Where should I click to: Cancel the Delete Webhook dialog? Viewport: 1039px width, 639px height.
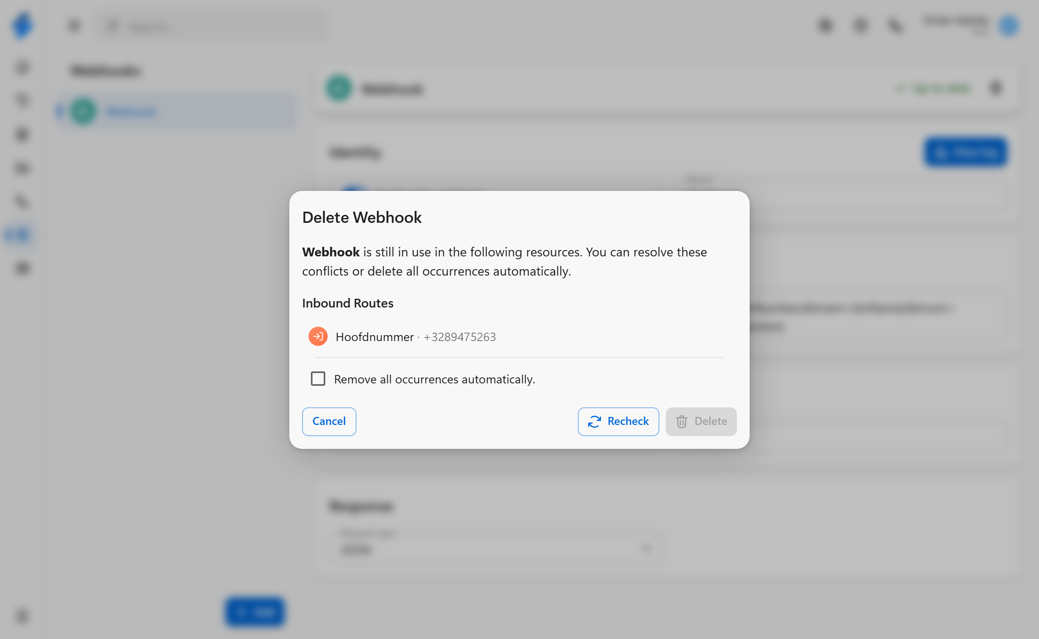(328, 421)
